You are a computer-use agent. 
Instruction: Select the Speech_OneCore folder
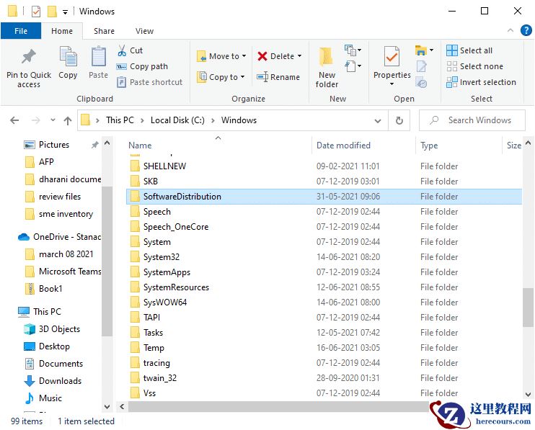(324, 227)
